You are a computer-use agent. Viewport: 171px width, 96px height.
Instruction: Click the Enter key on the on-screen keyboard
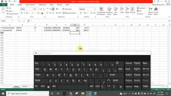coord(116,75)
